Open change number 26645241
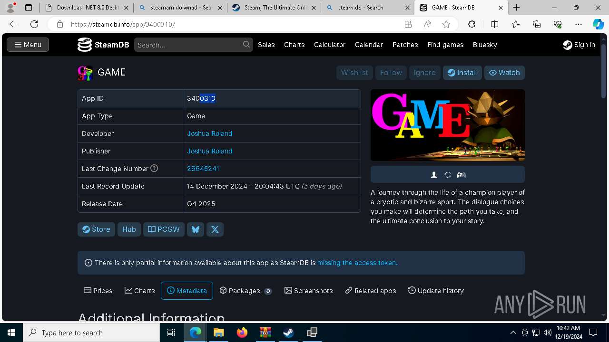Image resolution: width=609 pixels, height=342 pixels. point(203,169)
